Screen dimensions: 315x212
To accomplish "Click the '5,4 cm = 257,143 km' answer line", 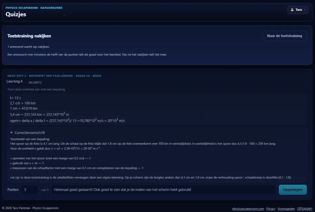I will point(39,114).
